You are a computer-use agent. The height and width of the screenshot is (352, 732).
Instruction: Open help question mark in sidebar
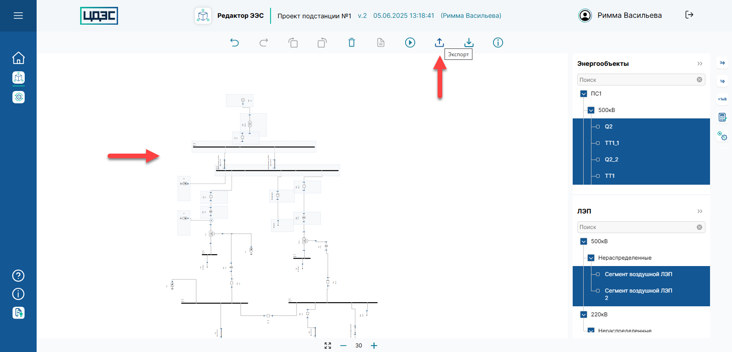pos(18,276)
